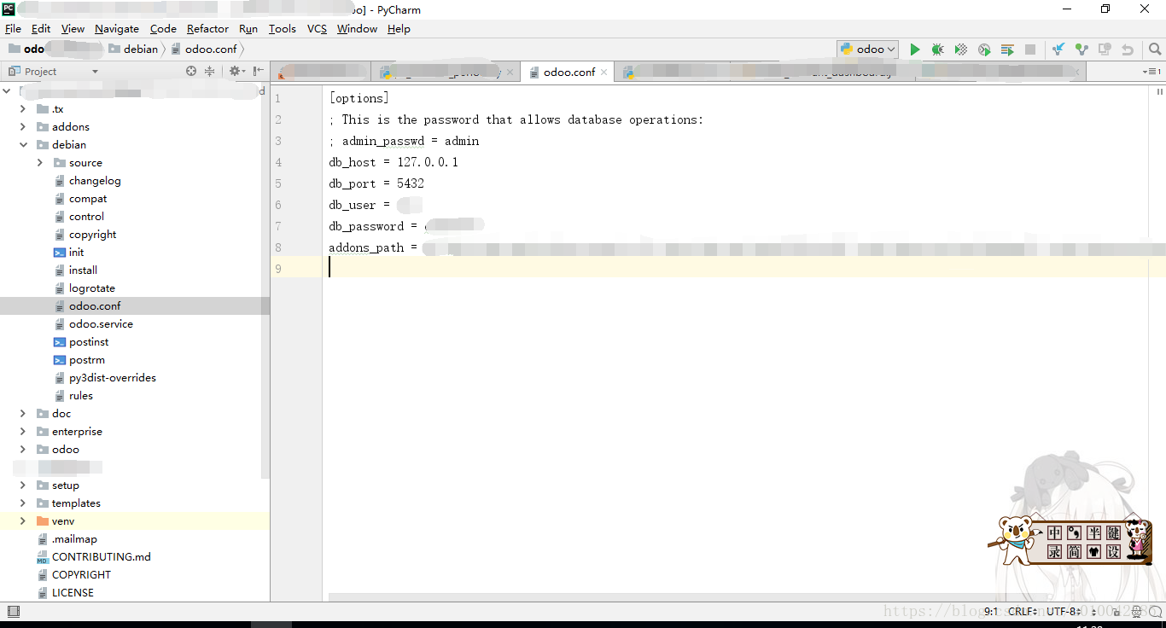1166x628 pixels.
Task: Click the CONTRIBUTING.md markdown file icon
Action: click(43, 557)
